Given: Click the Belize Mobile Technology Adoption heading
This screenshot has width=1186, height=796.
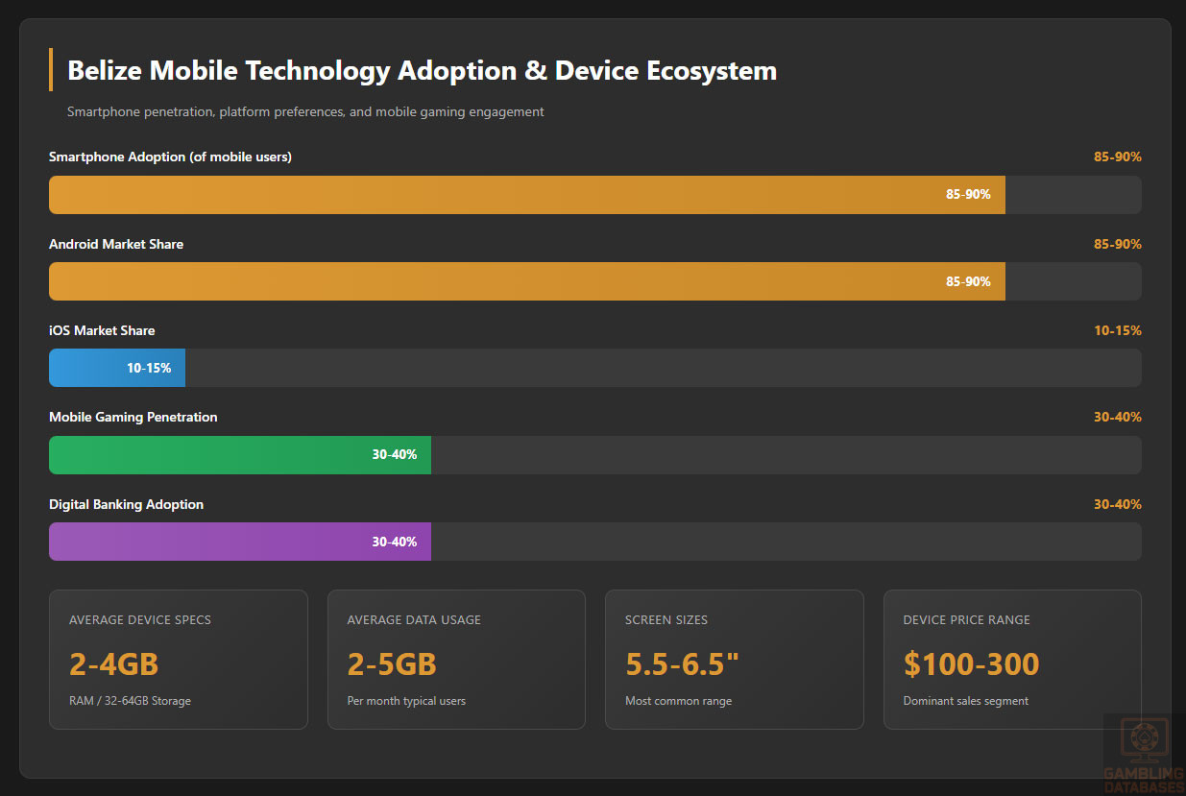Looking at the screenshot, I should click(422, 70).
